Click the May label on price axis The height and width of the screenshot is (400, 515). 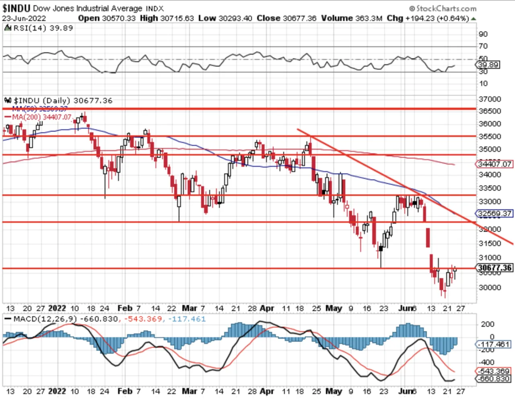click(x=334, y=308)
